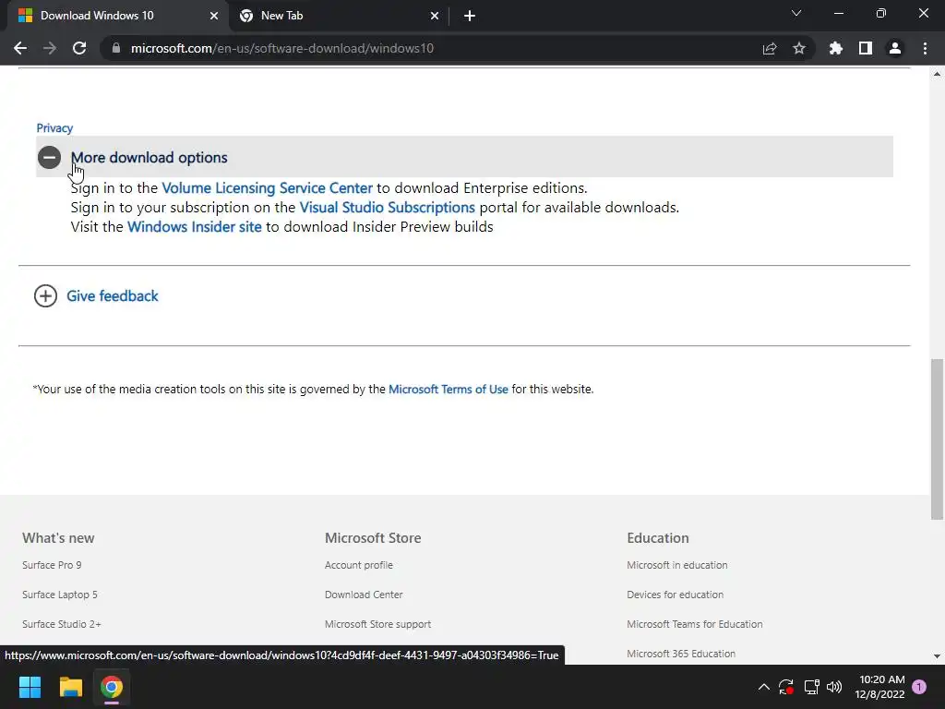
Task: Click the scrollbar up arrow
Action: [937, 74]
